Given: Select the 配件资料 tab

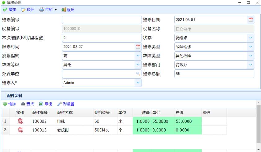Looking at the screenshot, I should click(x=15, y=96).
